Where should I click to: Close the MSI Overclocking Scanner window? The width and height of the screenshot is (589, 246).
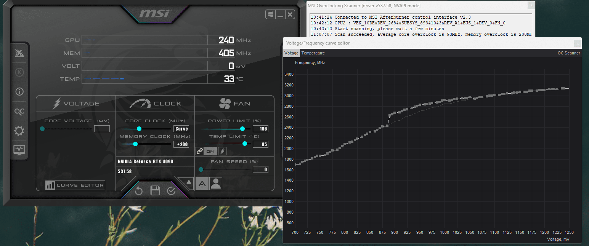(531, 5)
